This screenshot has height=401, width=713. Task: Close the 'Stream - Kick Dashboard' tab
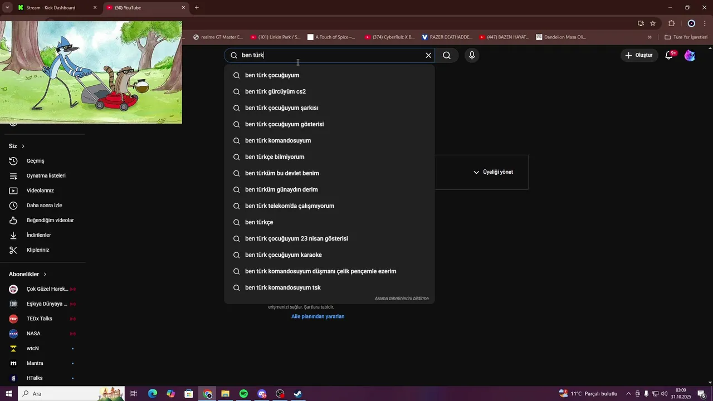(x=95, y=8)
